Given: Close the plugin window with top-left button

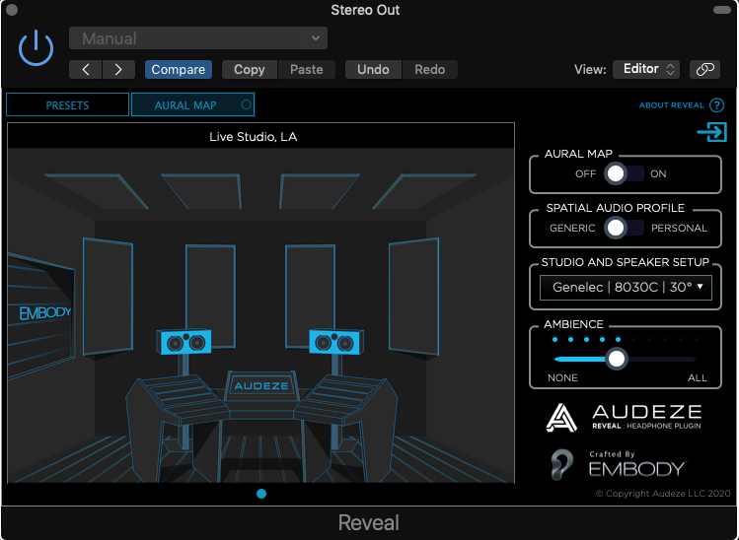Looking at the screenshot, I should click(12, 10).
